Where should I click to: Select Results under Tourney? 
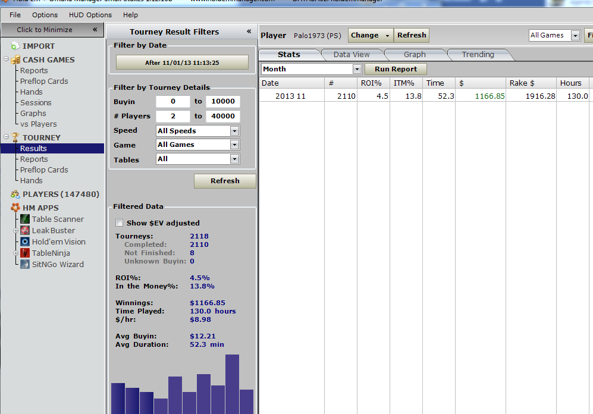(x=52, y=149)
